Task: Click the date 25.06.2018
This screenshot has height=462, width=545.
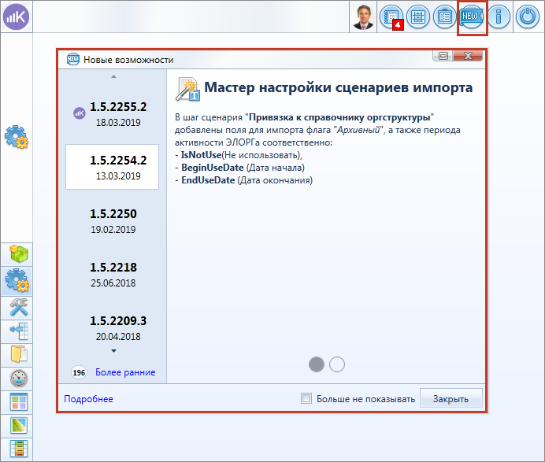Action: (x=113, y=283)
